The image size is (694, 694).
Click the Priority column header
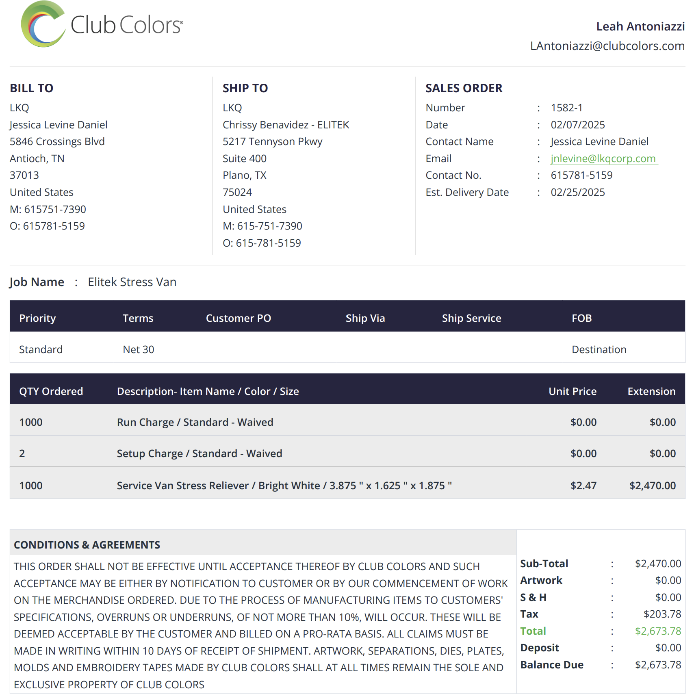[37, 318]
